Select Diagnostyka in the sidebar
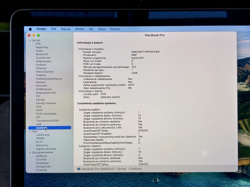Image resolution: width=250 pixels, height=187 pixels. pos(43,61)
